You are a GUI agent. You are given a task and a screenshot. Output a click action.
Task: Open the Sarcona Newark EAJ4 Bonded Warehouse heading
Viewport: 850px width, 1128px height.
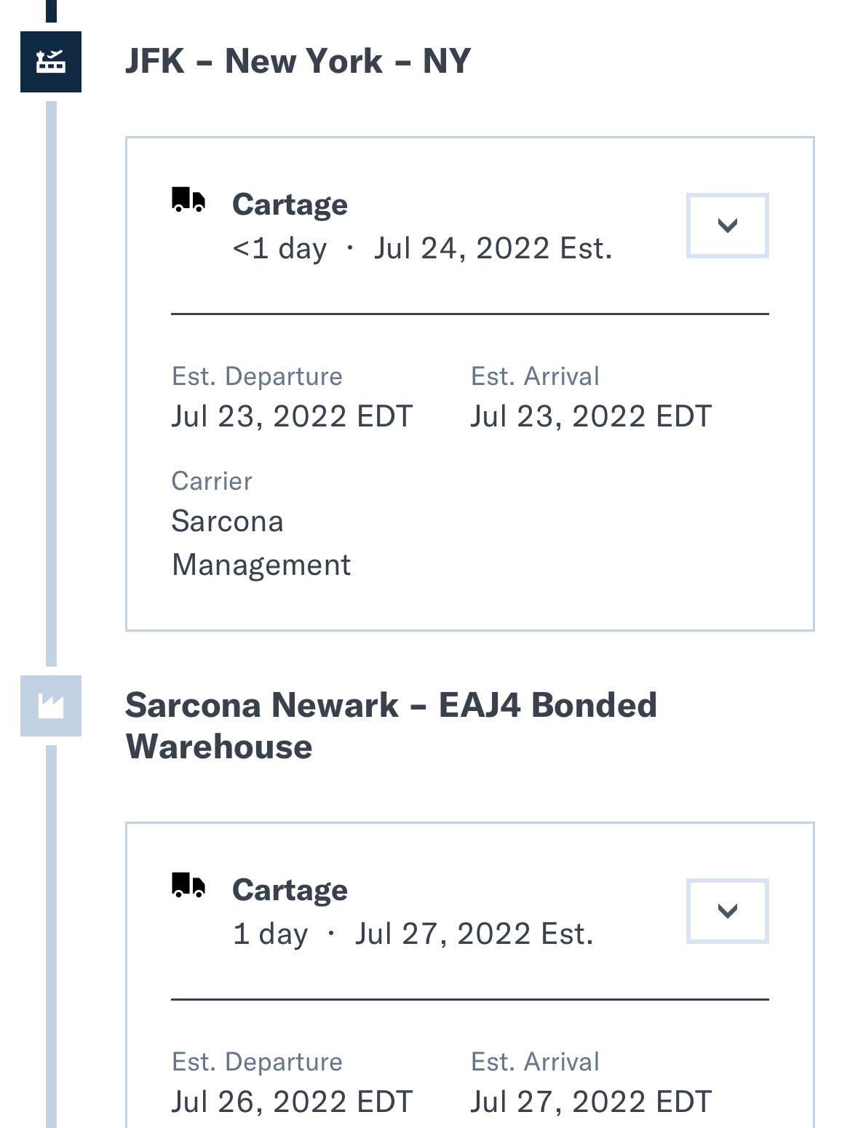coord(391,726)
